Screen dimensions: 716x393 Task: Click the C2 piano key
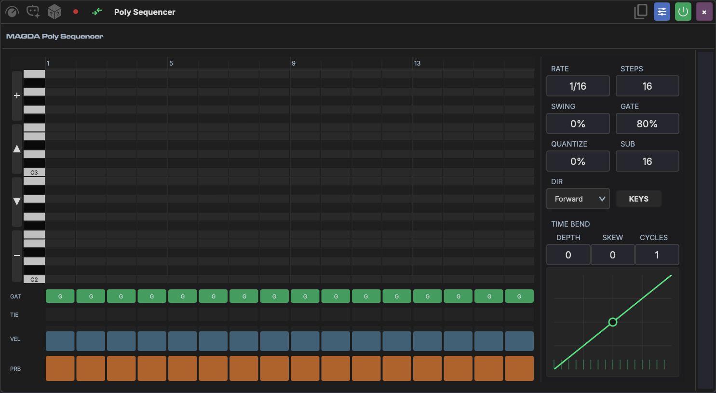(x=34, y=279)
